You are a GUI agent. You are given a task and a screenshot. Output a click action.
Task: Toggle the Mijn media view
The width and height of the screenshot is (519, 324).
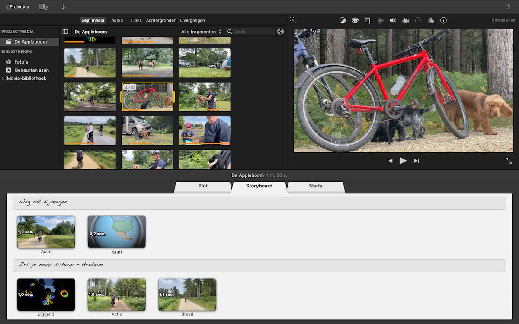[93, 20]
